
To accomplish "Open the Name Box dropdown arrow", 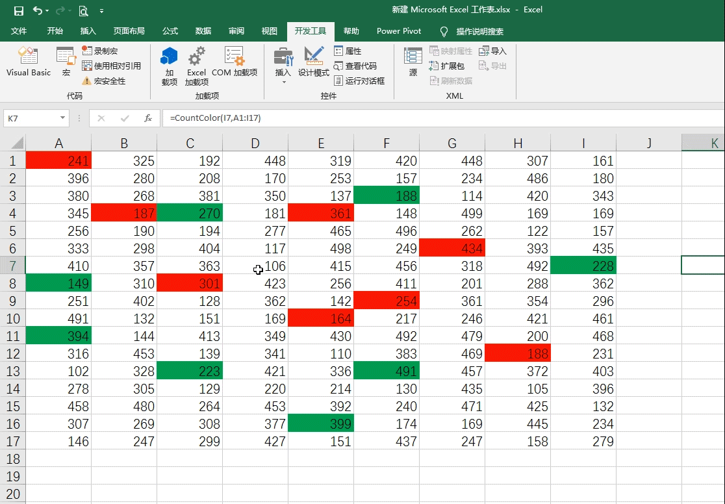I will (62, 118).
